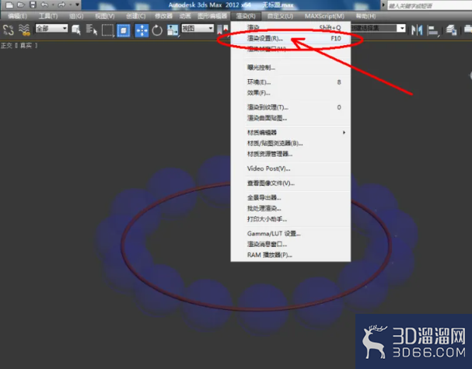This screenshot has width=472, height=369.
Task: Choose 渲染 Shift+Q menu entry
Action: (x=291, y=28)
